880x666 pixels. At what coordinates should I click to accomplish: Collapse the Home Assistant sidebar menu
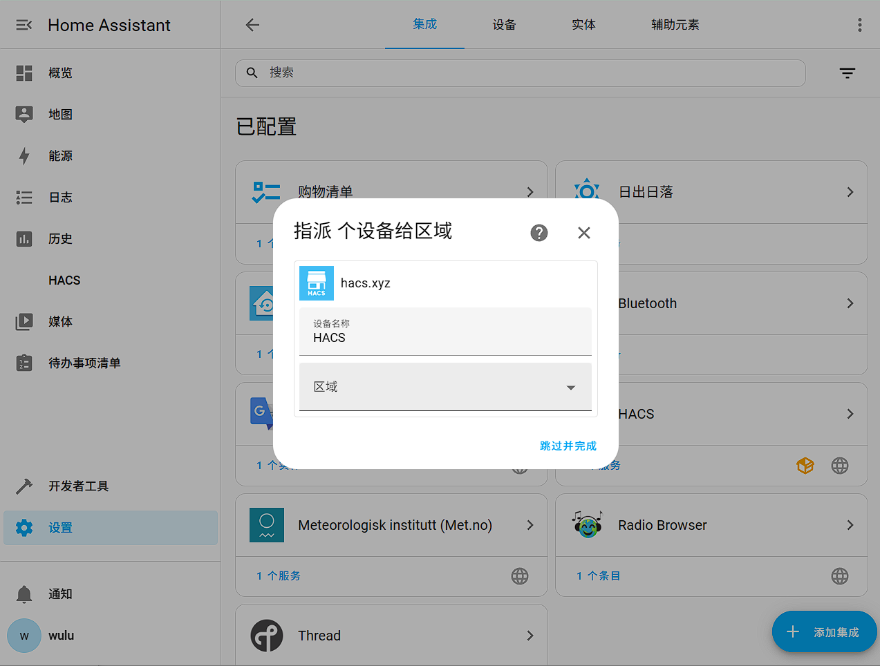point(24,25)
